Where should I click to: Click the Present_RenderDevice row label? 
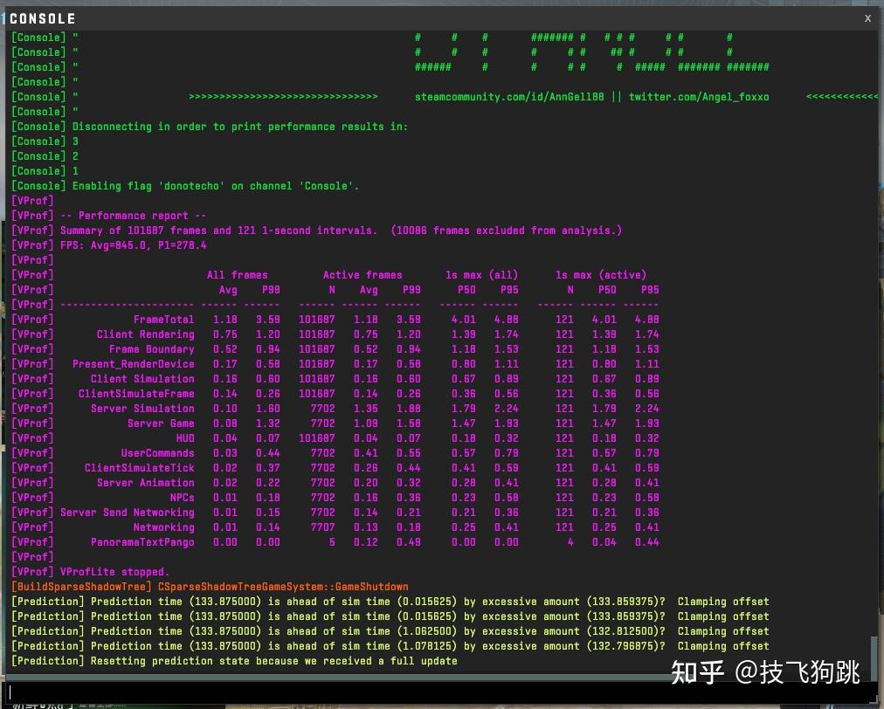(133, 364)
